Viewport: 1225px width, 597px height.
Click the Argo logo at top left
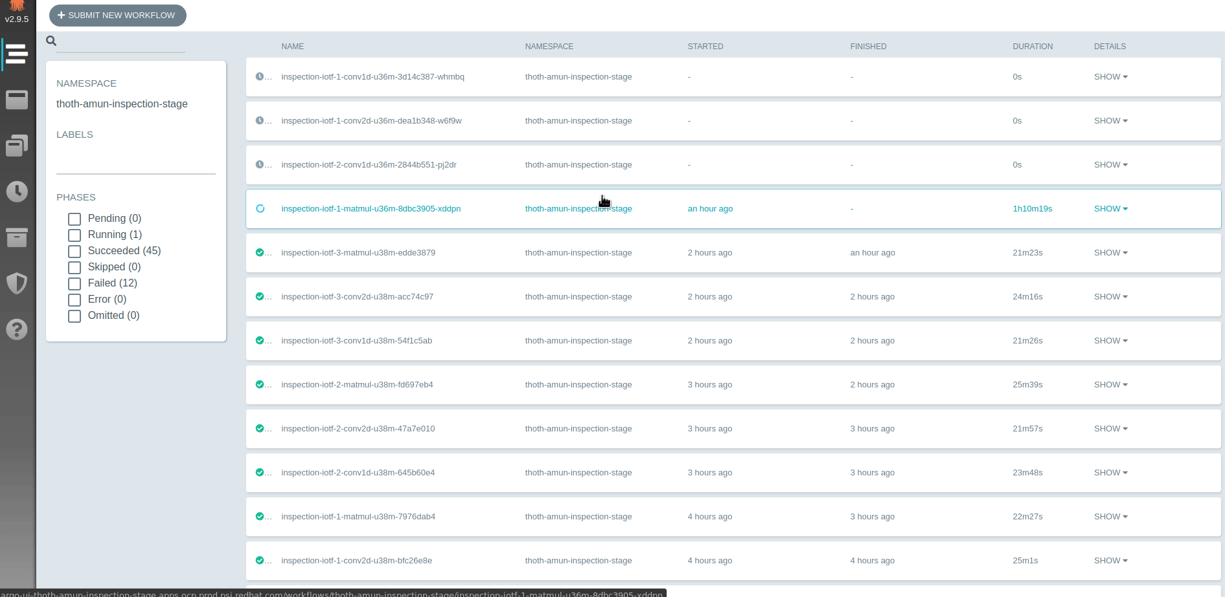pos(17,6)
